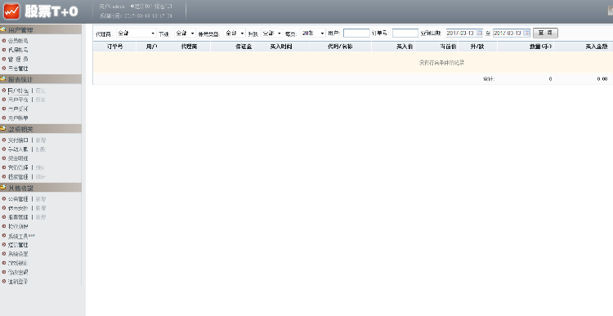Viewport: 613px width, 316px height.
Task: Click the 升/跌 column header
Action: click(478, 47)
